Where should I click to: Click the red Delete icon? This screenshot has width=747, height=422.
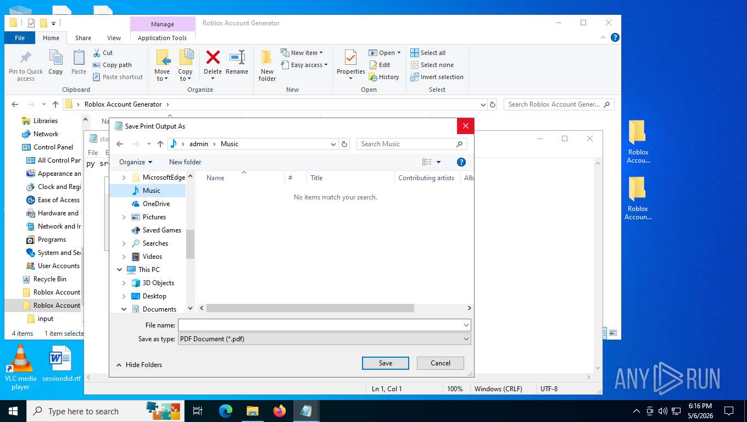213,57
